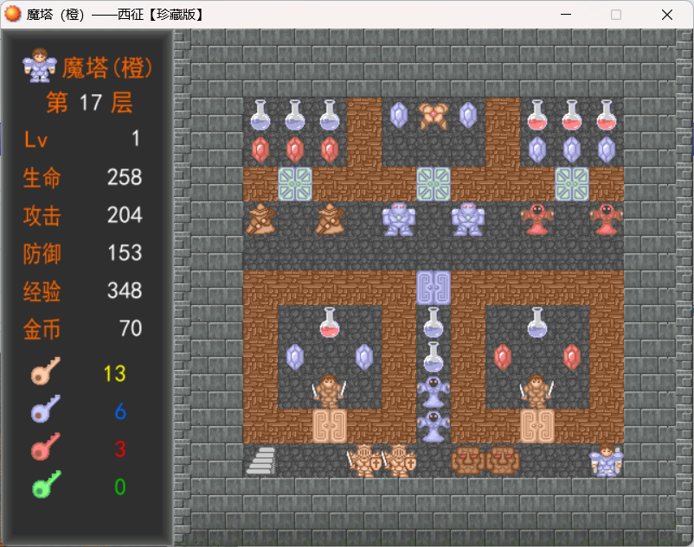Click the red key icon in sidebar
The width and height of the screenshot is (694, 547).
click(x=46, y=446)
